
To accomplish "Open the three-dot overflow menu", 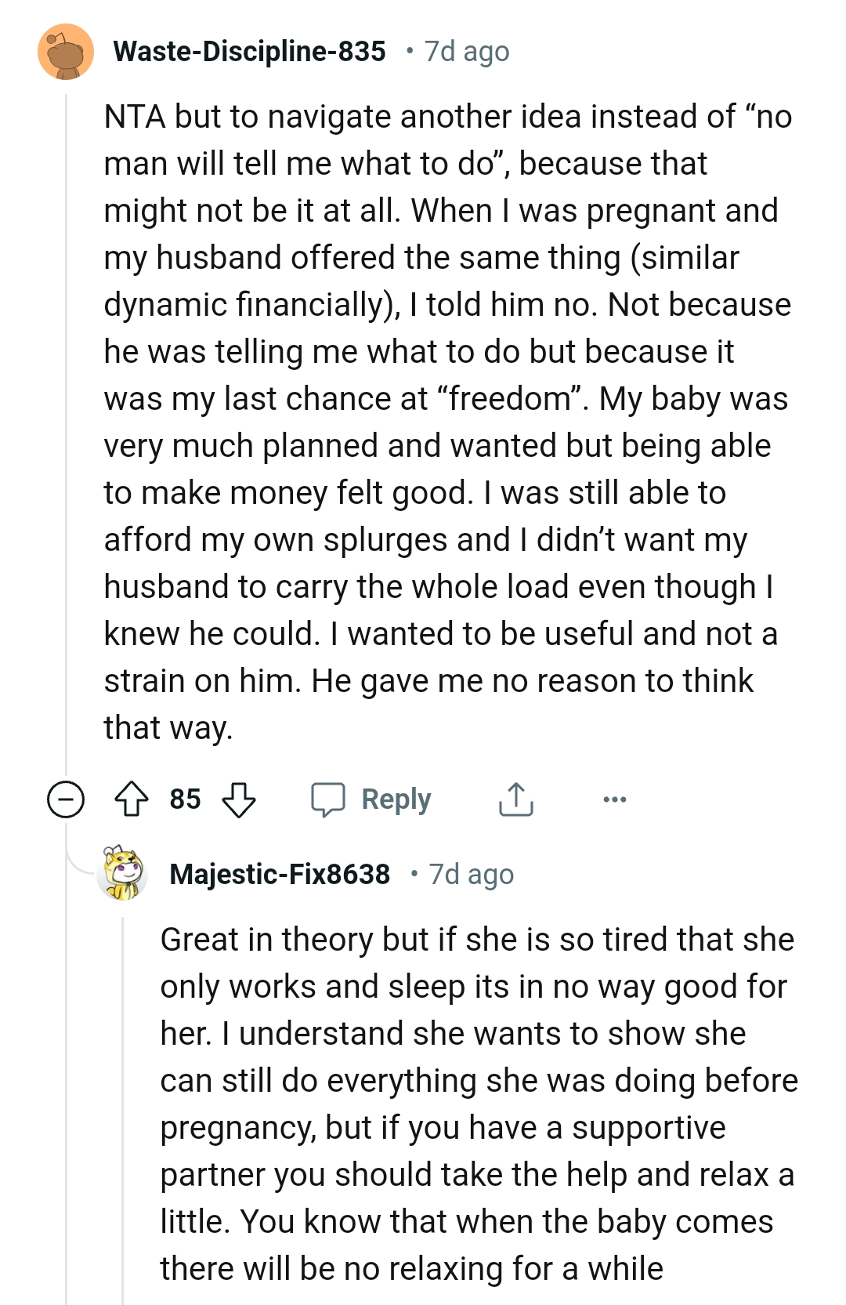I will coord(616,799).
